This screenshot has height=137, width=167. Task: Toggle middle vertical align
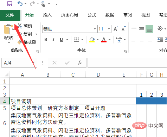pos(142,29)
